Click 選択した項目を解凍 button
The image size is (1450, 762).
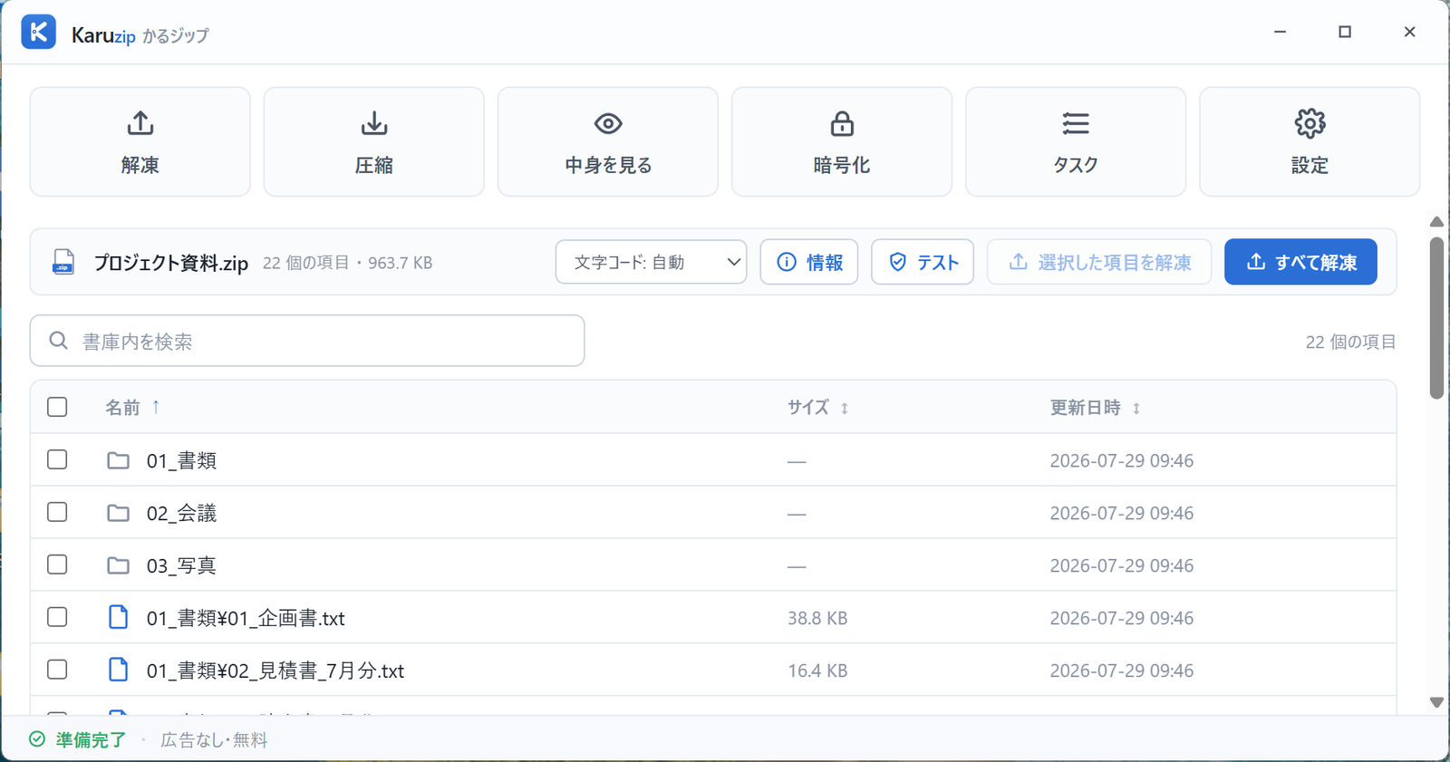pos(1099,262)
